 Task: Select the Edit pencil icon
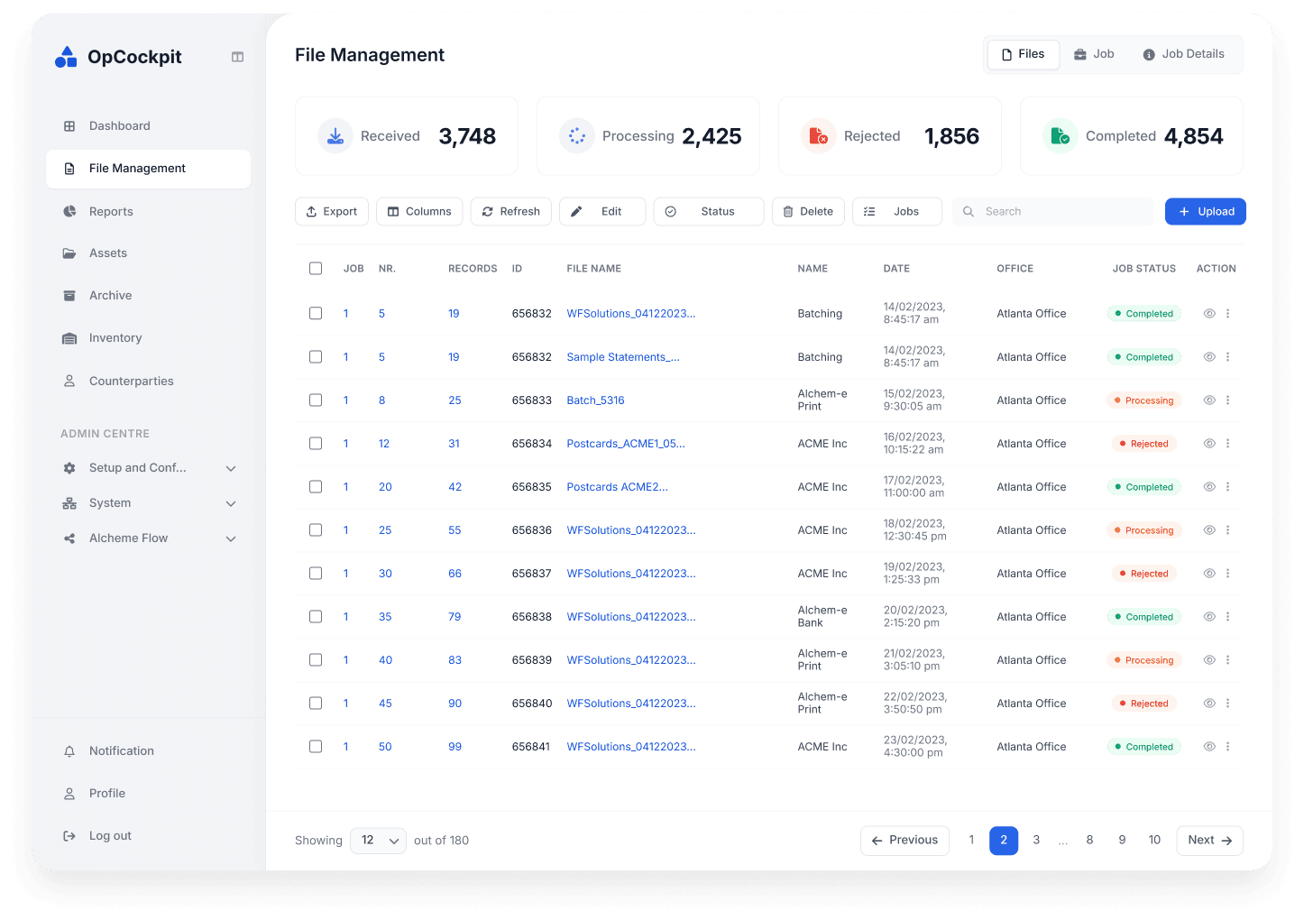[577, 211]
